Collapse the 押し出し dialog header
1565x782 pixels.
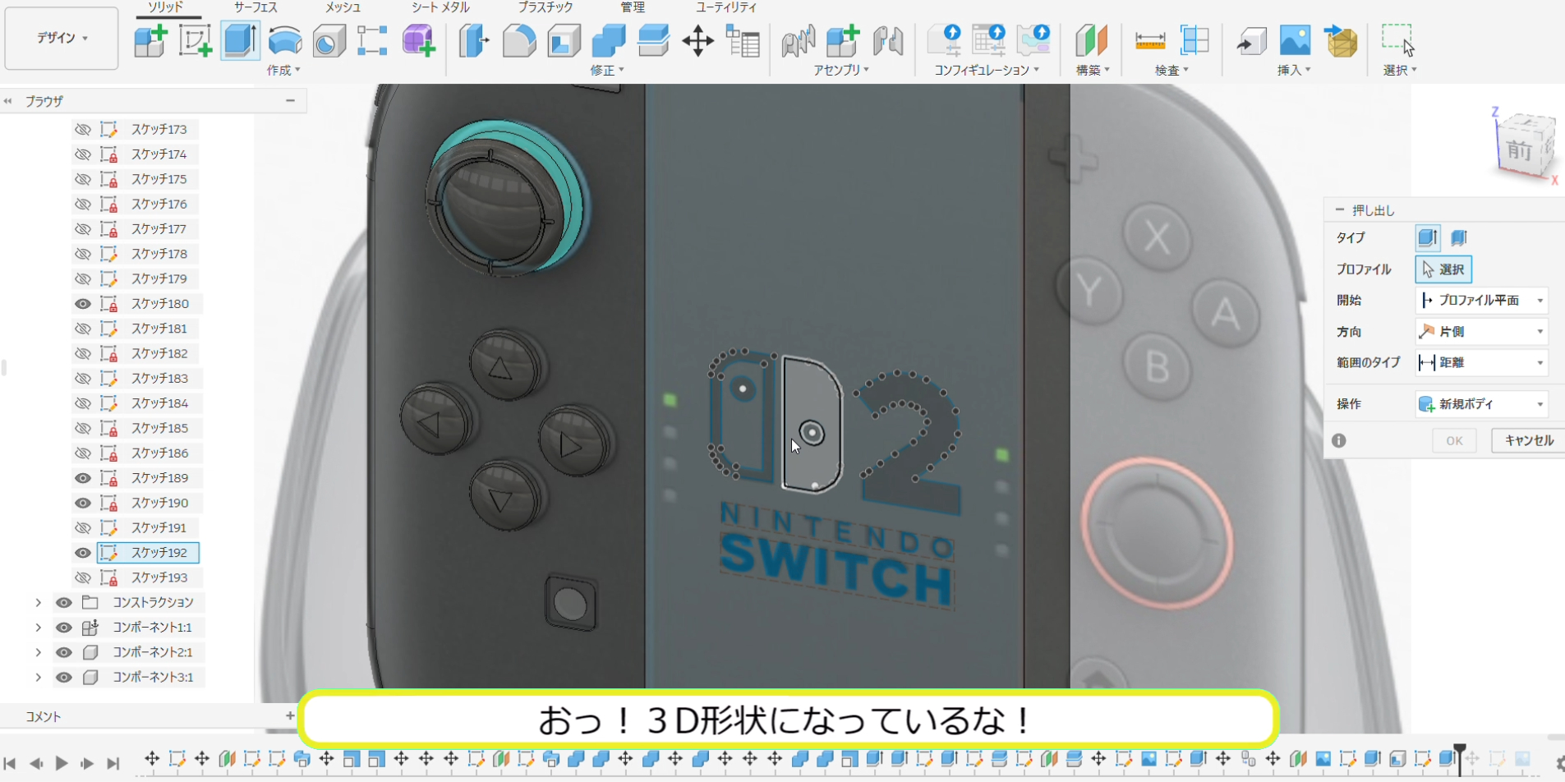point(1340,210)
